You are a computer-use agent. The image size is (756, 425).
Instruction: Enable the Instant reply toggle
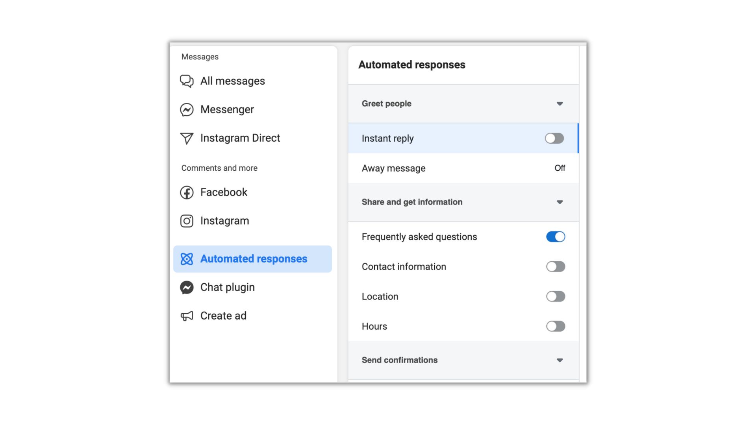(x=554, y=138)
